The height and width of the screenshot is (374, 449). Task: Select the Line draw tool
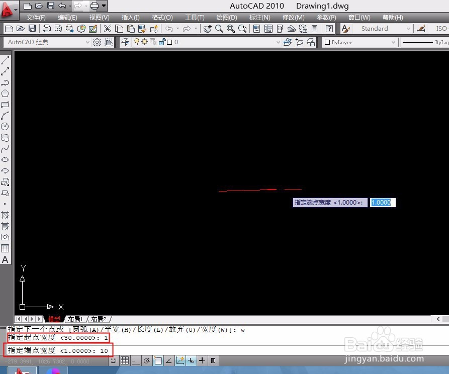pyautogui.click(x=5, y=60)
